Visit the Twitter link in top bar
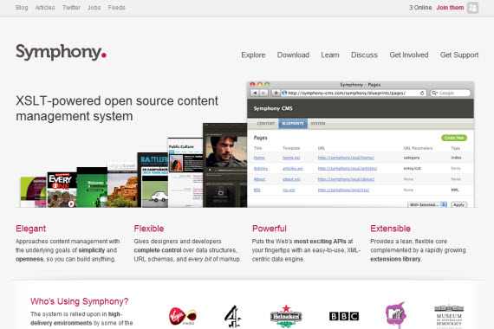 click(x=72, y=8)
